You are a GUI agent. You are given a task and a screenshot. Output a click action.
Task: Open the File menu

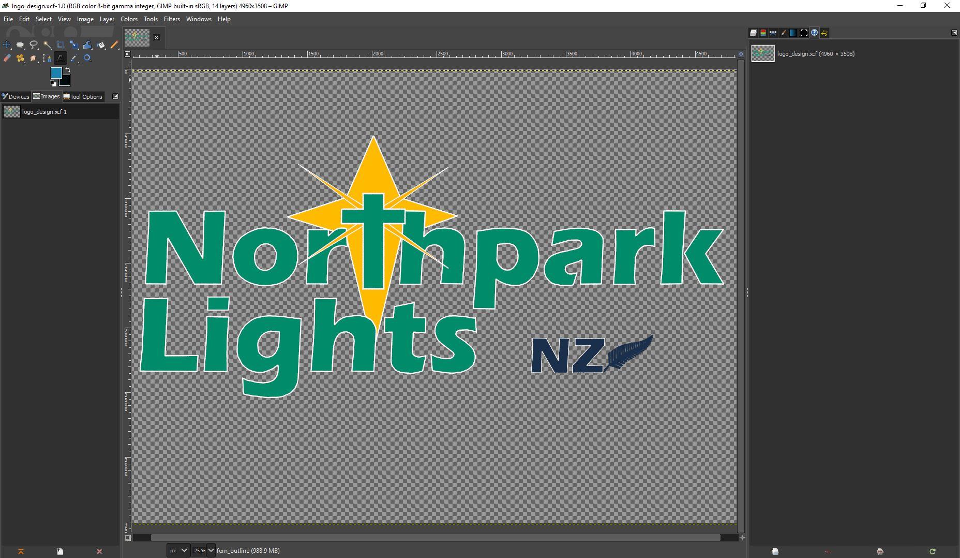8,19
